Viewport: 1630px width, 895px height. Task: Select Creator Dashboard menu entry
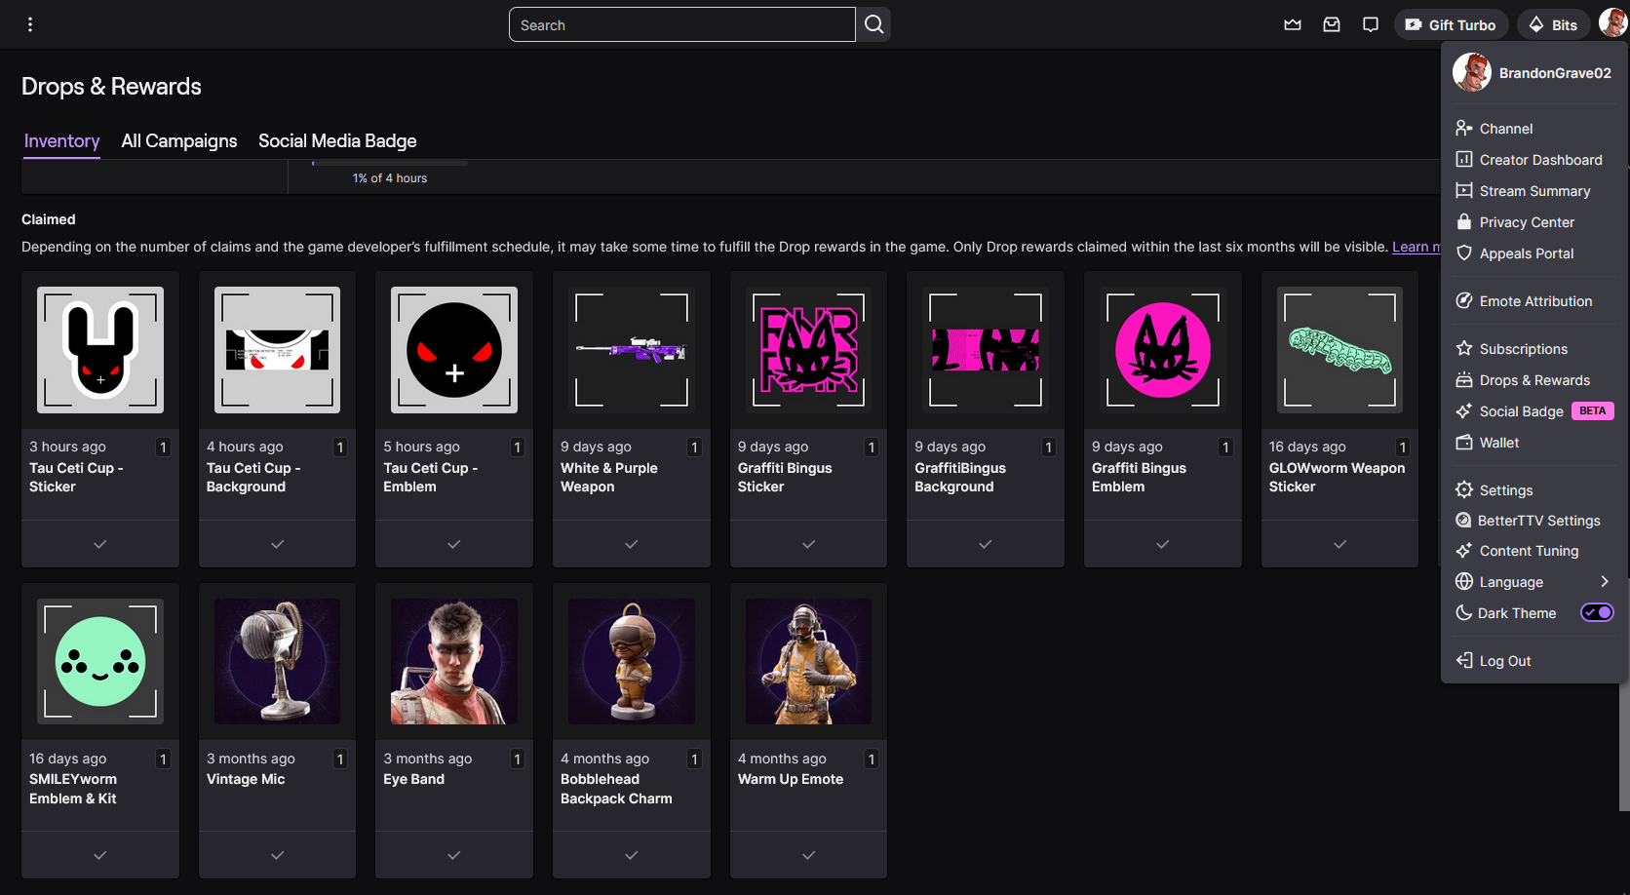pos(1540,160)
